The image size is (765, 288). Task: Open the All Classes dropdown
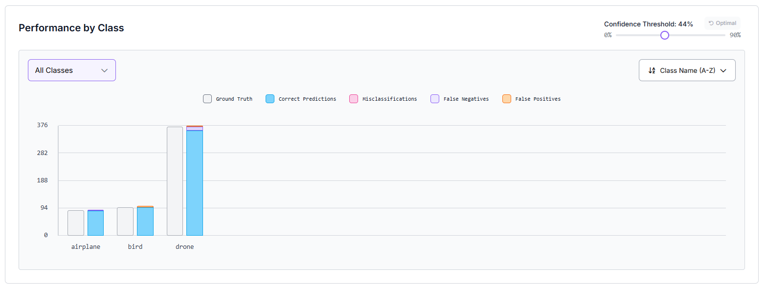tap(72, 70)
